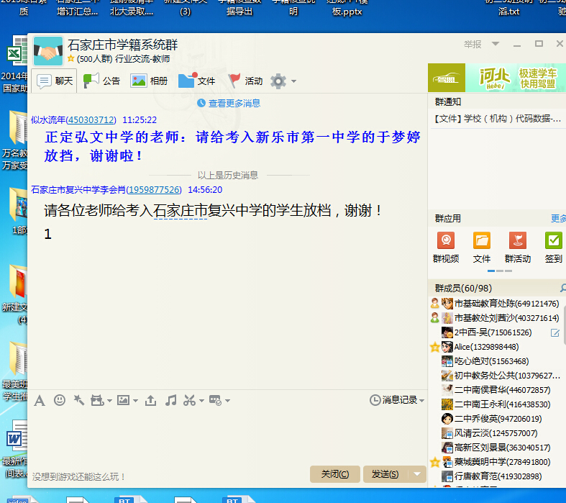Click the magic emoticon wand icon
566x503 pixels.
[78, 400]
